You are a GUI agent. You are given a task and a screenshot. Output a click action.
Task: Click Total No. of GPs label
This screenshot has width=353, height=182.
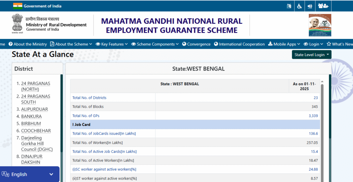[x=86, y=116]
